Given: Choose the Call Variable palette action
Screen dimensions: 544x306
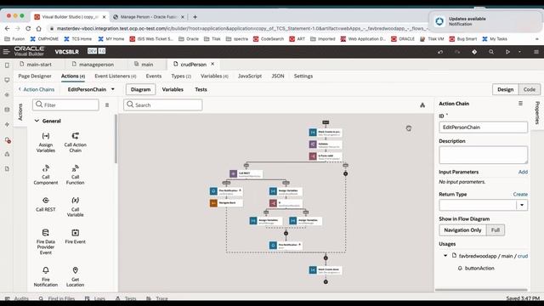Looking at the screenshot, I should (76, 207).
